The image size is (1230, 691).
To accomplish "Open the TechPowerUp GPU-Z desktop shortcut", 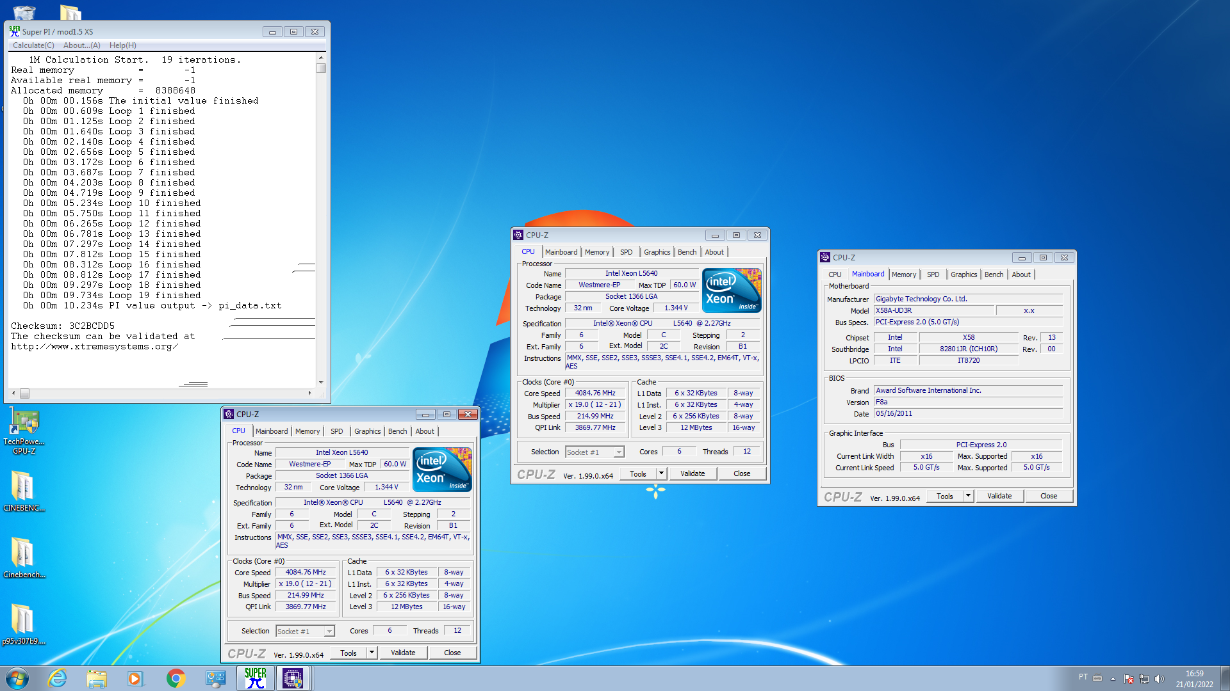I will pos(24,431).
